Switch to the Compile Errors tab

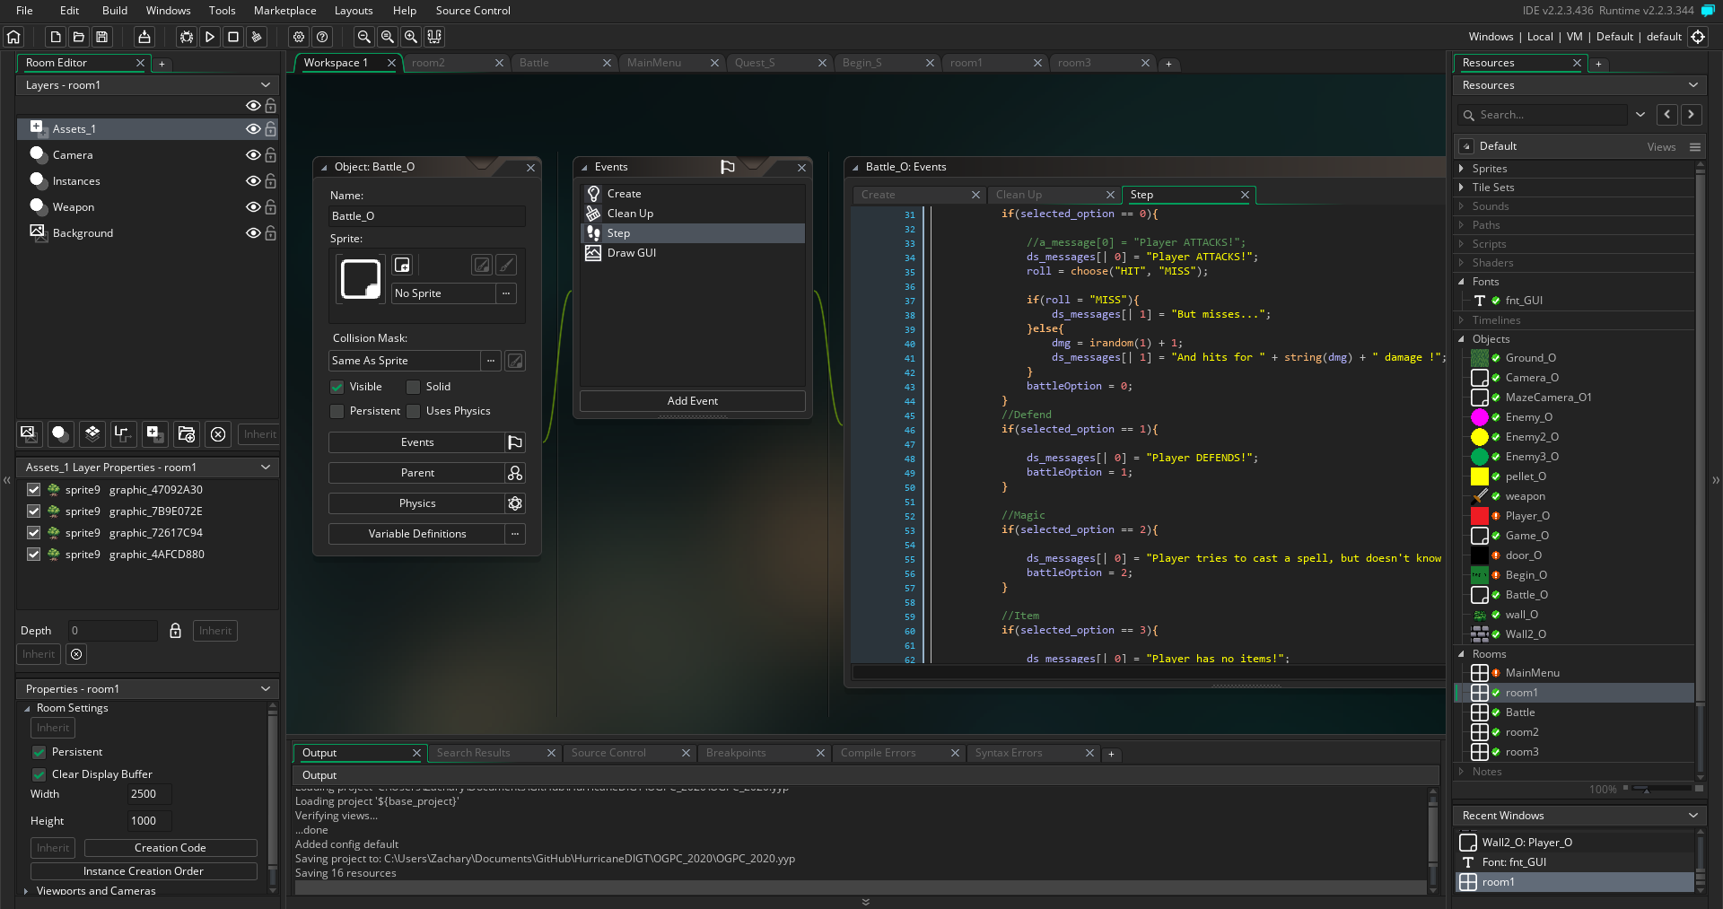[878, 753]
